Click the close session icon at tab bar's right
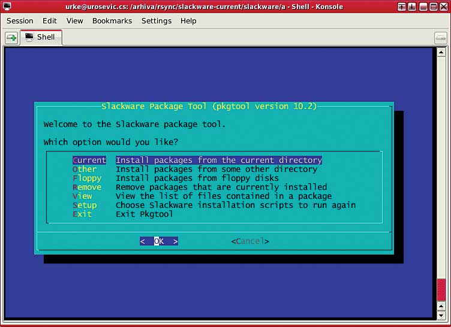Screen dimensions: 451x327 440,38
